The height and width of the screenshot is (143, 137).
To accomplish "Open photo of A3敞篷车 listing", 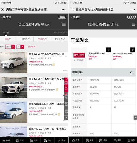I will (14, 112).
